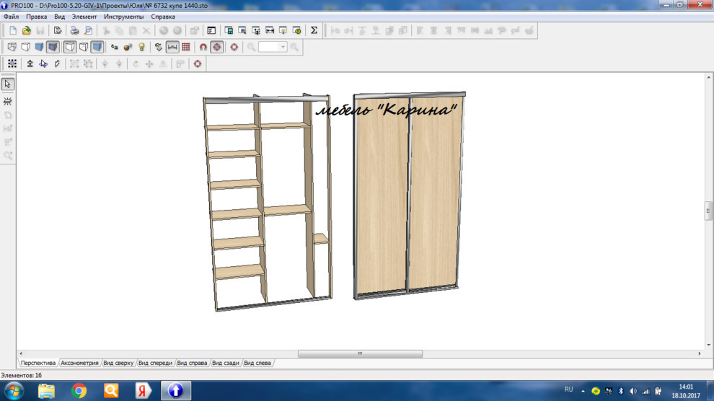
Task: Click the Open project folder icon
Action: tap(26, 30)
